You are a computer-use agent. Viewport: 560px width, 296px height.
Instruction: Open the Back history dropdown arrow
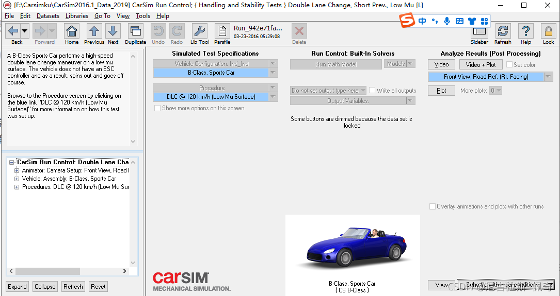pyautogui.click(x=24, y=31)
